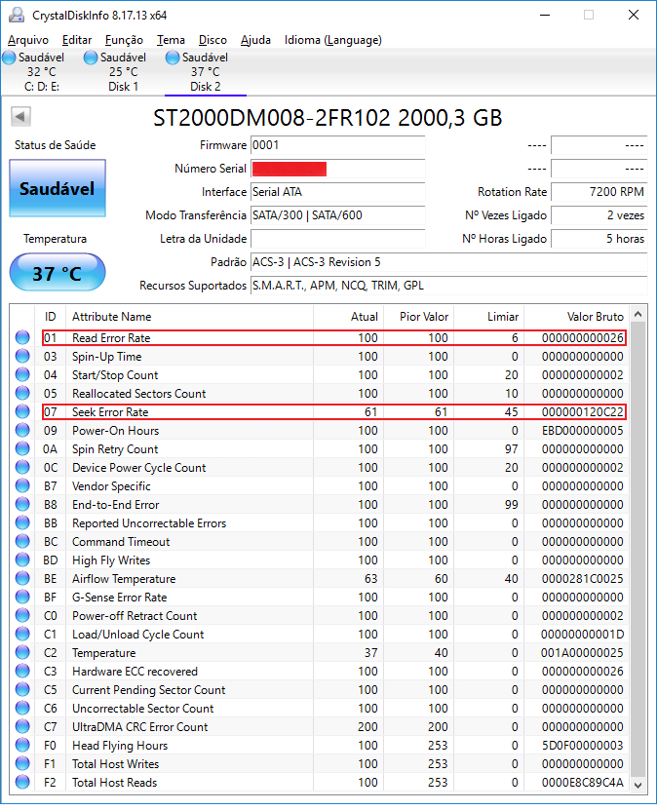Click the Valor Bruto column header

click(x=577, y=317)
